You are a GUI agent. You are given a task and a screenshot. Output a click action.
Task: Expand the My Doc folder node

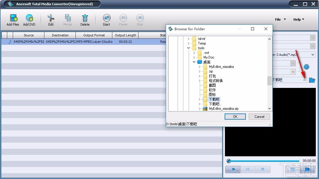click(x=194, y=57)
